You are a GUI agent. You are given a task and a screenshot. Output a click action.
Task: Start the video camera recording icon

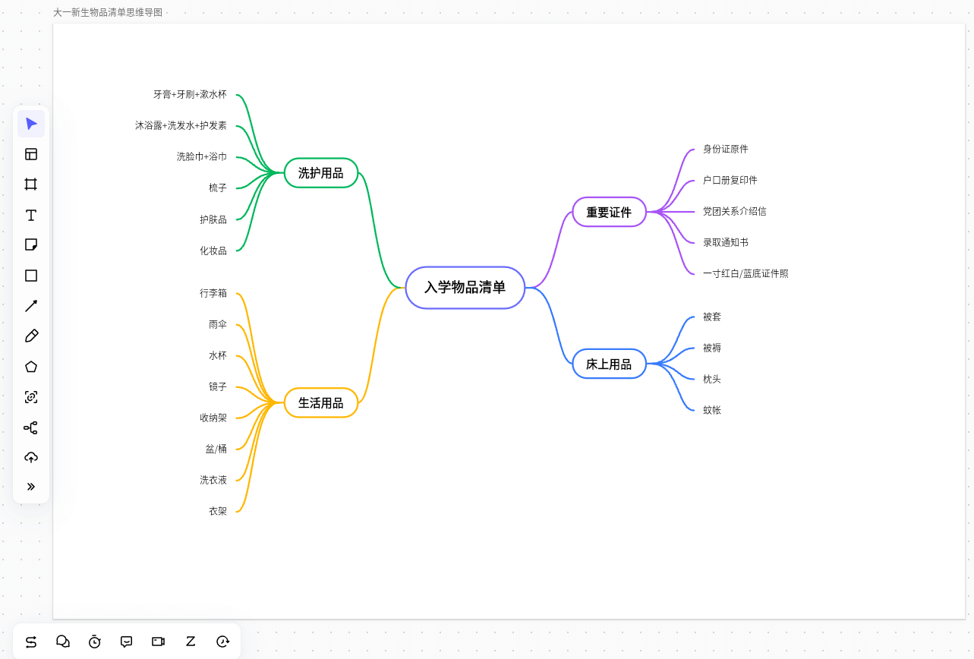[159, 642]
